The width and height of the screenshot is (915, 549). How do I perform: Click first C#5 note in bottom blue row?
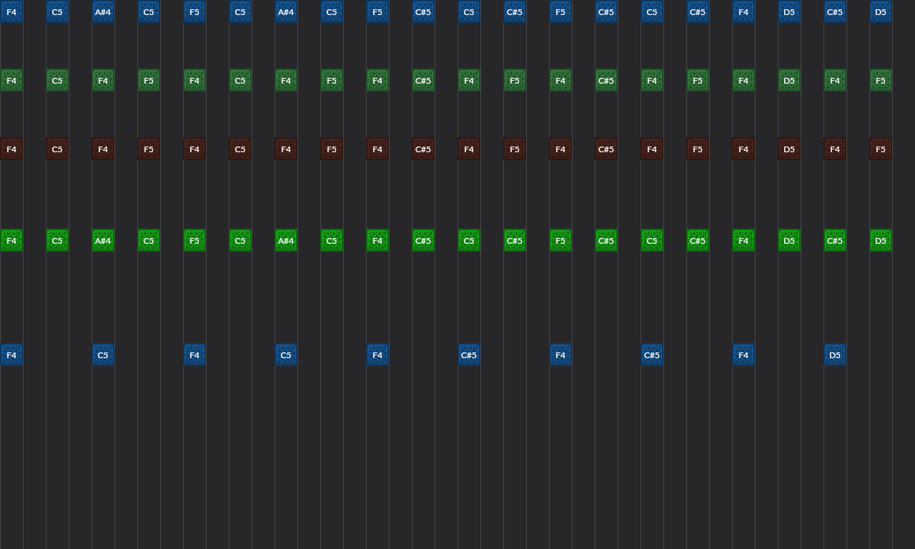[x=469, y=355]
